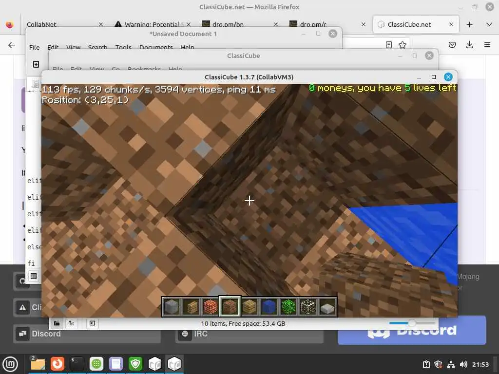The width and height of the screenshot is (499, 374).
Task: Open the network tray icon
Action: 451,364
